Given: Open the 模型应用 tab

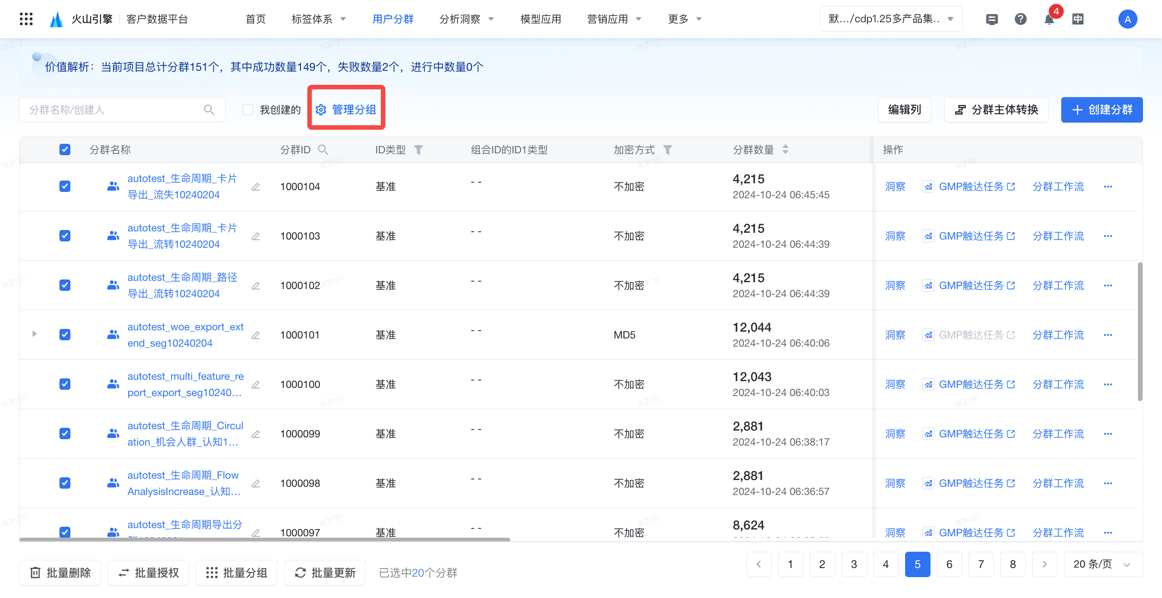Looking at the screenshot, I should [541, 19].
